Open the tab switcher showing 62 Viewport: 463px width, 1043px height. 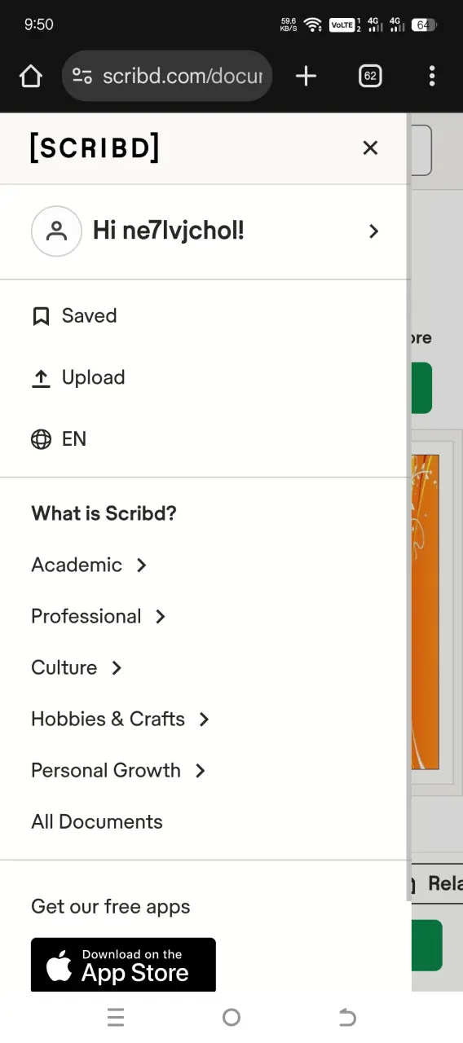coord(370,77)
